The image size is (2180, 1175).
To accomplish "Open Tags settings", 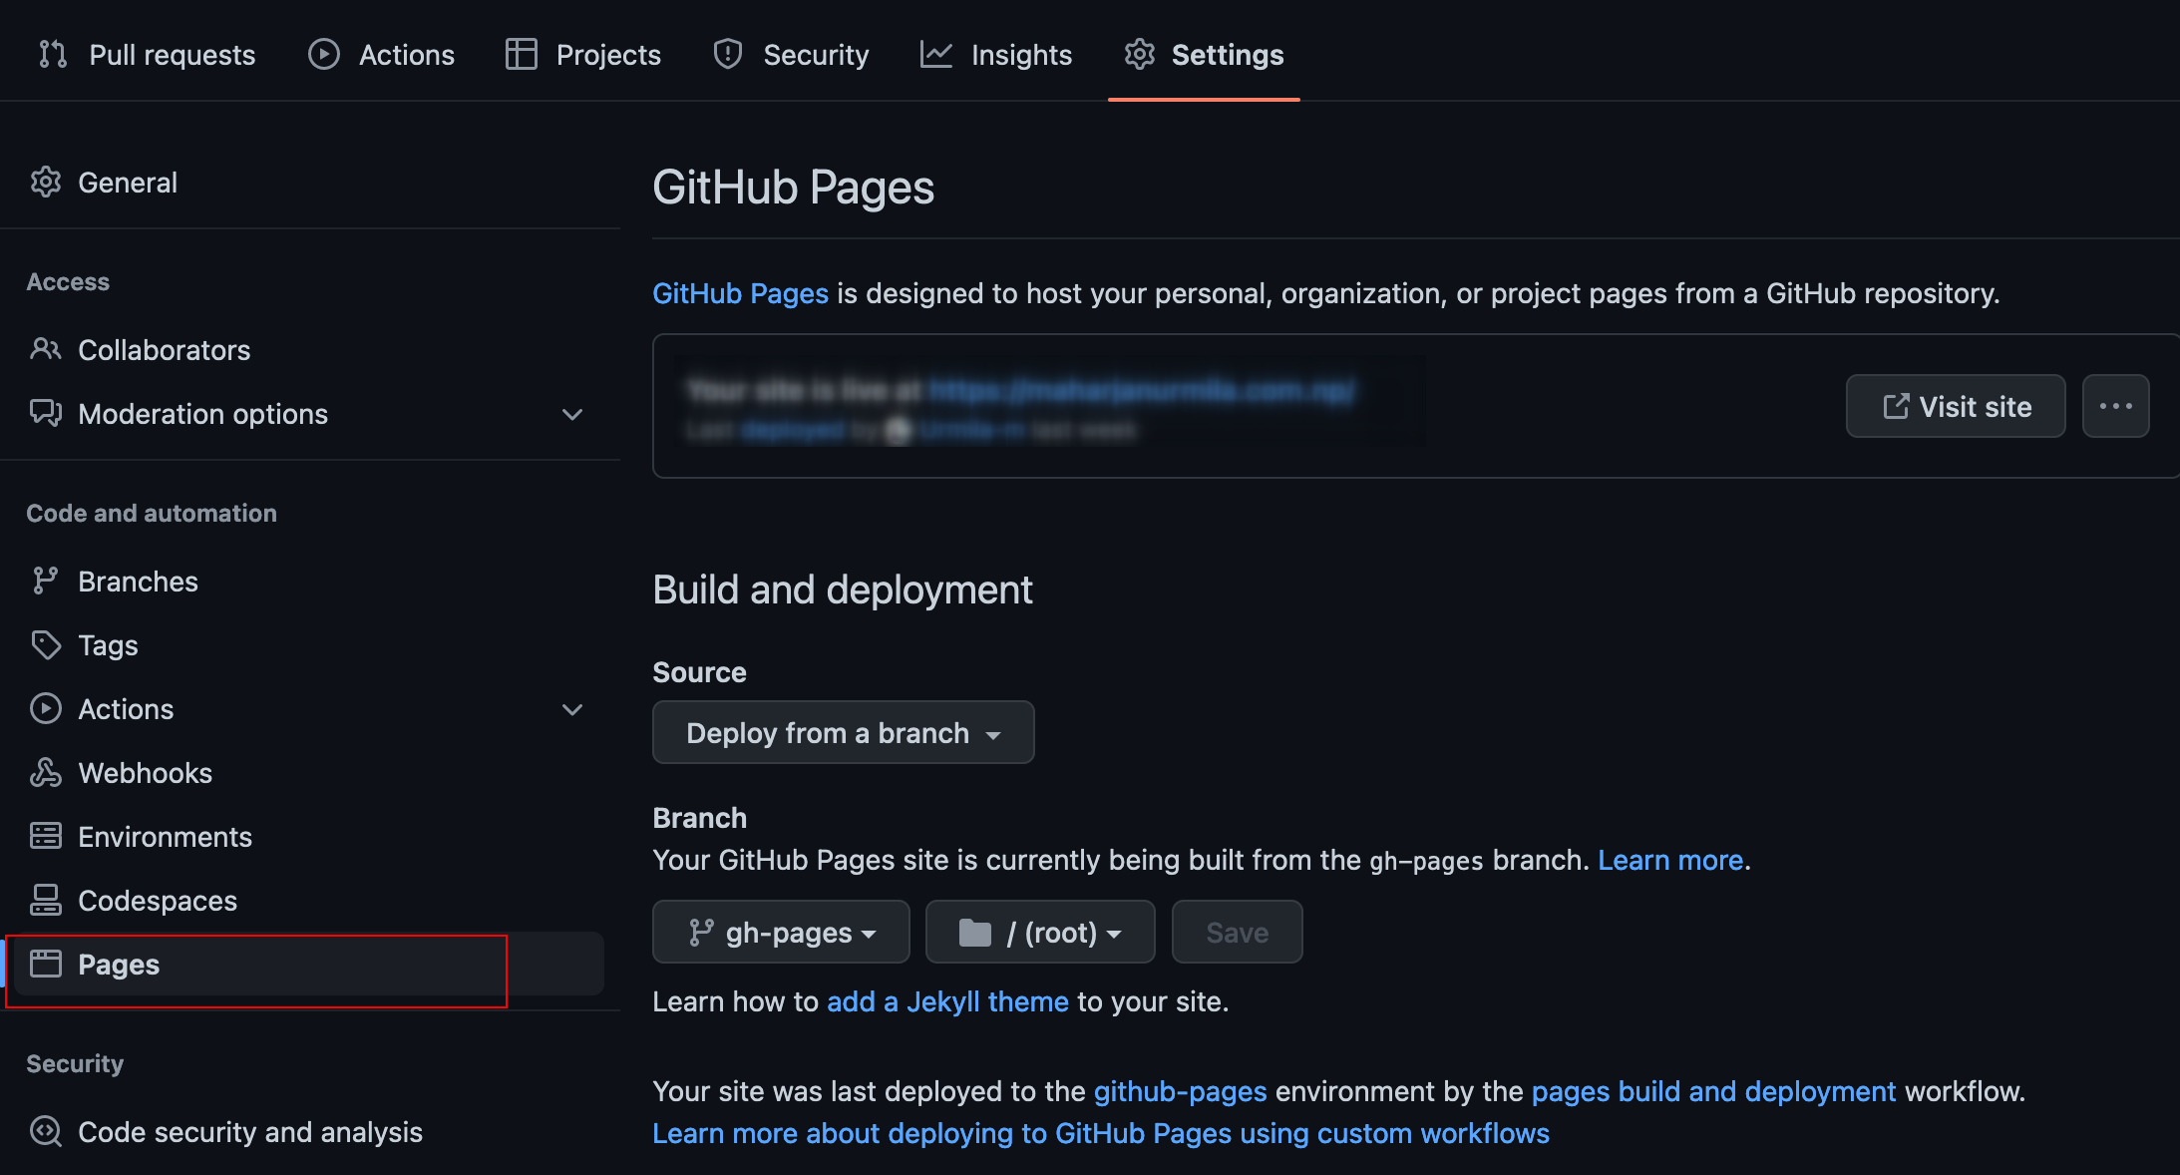I will pyautogui.click(x=309, y=645).
